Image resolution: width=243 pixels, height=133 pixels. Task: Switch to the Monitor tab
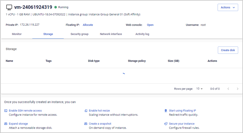click(x=17, y=34)
